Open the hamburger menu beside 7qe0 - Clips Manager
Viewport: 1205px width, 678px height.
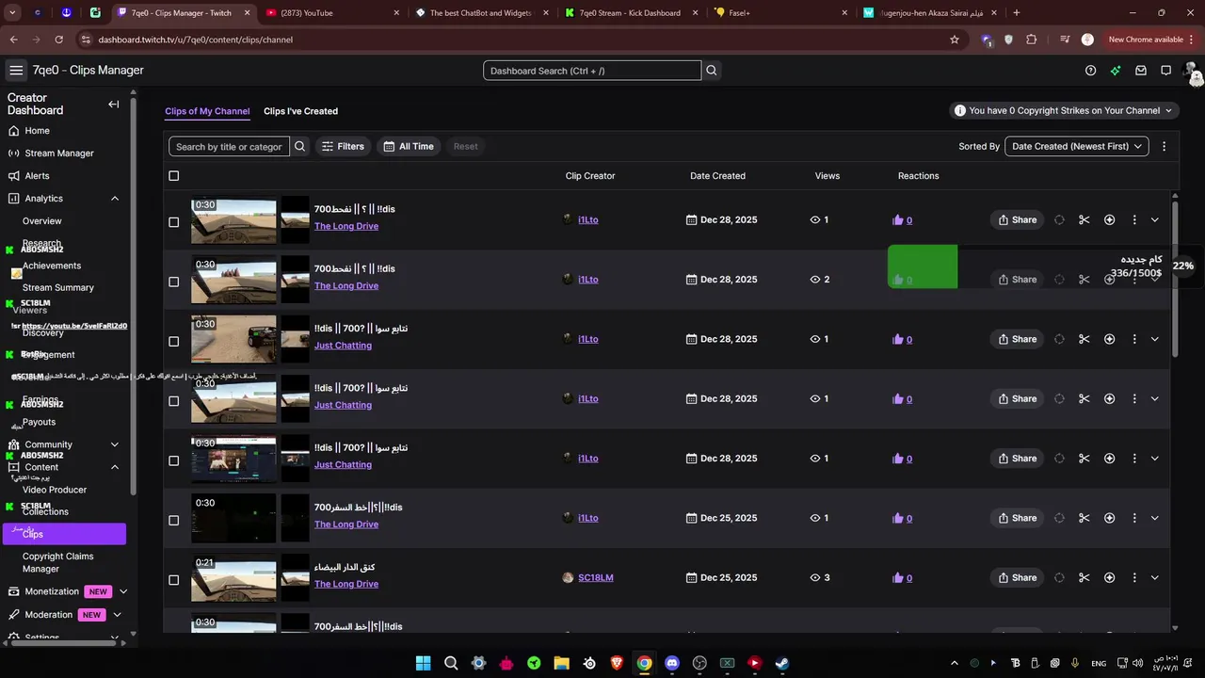(x=16, y=71)
